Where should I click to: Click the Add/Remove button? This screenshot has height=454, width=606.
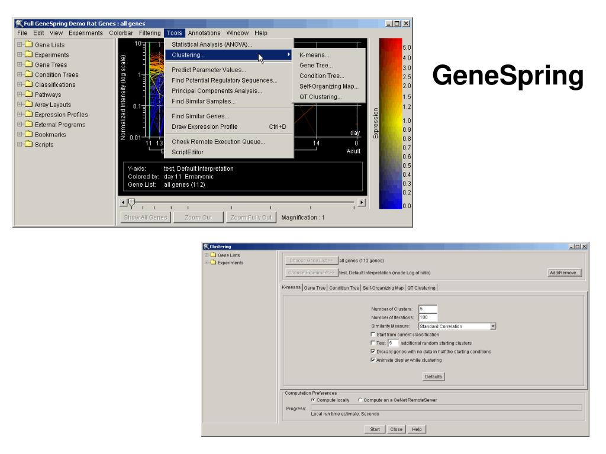pos(565,273)
